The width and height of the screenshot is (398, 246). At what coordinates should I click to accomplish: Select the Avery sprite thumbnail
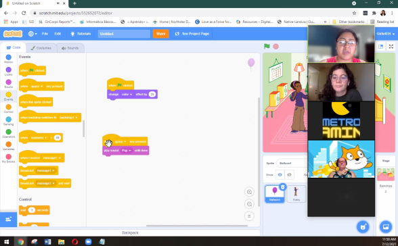[296, 194]
